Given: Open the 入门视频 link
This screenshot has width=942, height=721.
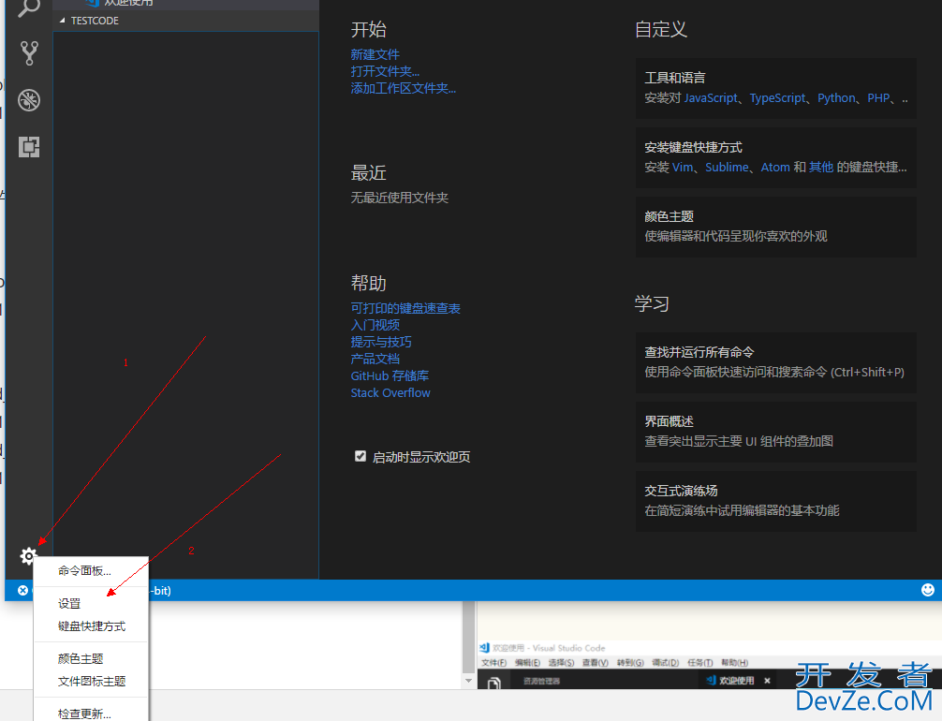Looking at the screenshot, I should [x=375, y=325].
